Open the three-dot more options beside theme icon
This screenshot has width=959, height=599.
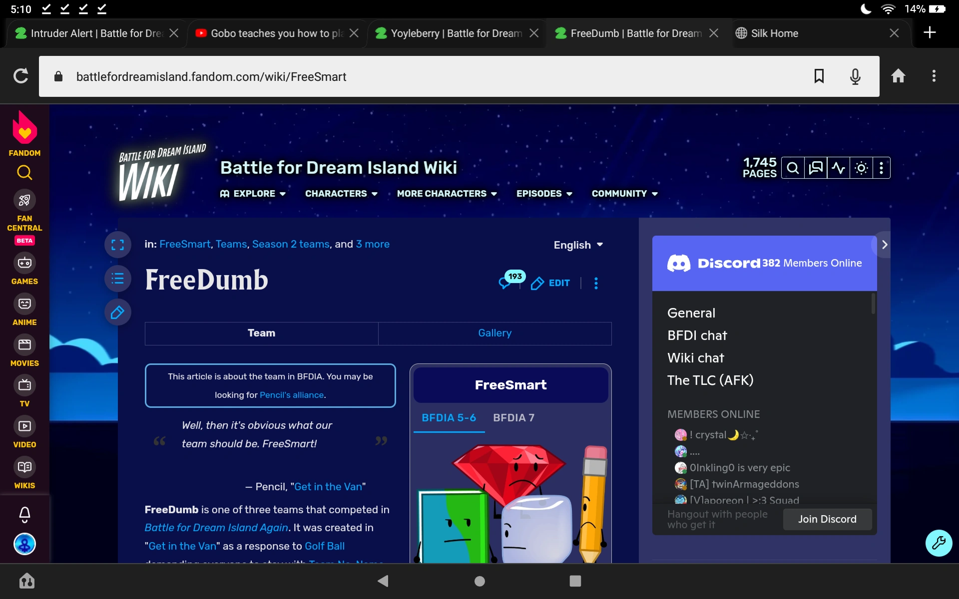tap(882, 168)
